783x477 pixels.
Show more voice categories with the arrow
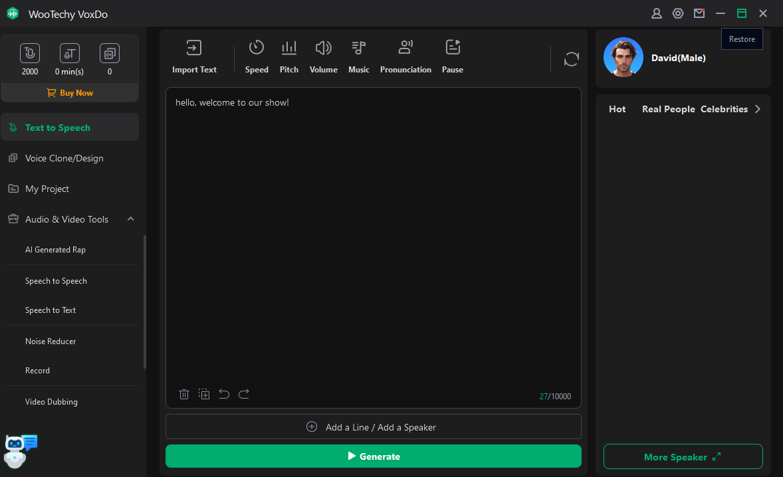tap(758, 109)
